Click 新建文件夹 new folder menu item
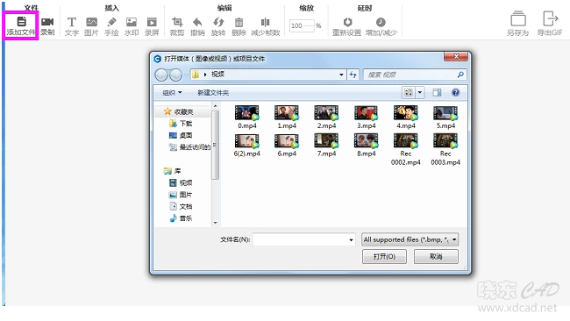 [x=213, y=93]
